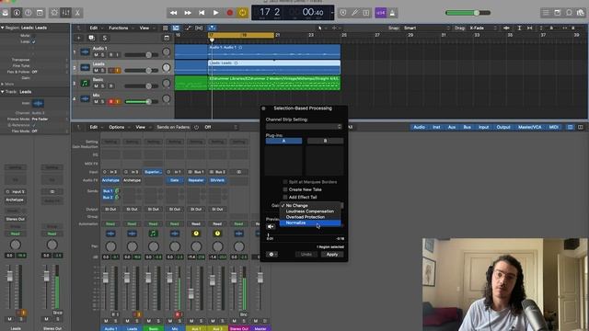589x331 pixels.
Task: Adjust the Audio 1 track volume slider
Action: pyautogui.click(x=142, y=55)
